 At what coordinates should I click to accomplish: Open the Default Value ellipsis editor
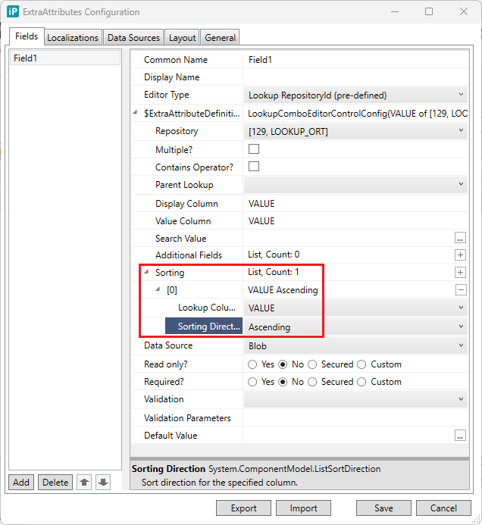[460, 436]
